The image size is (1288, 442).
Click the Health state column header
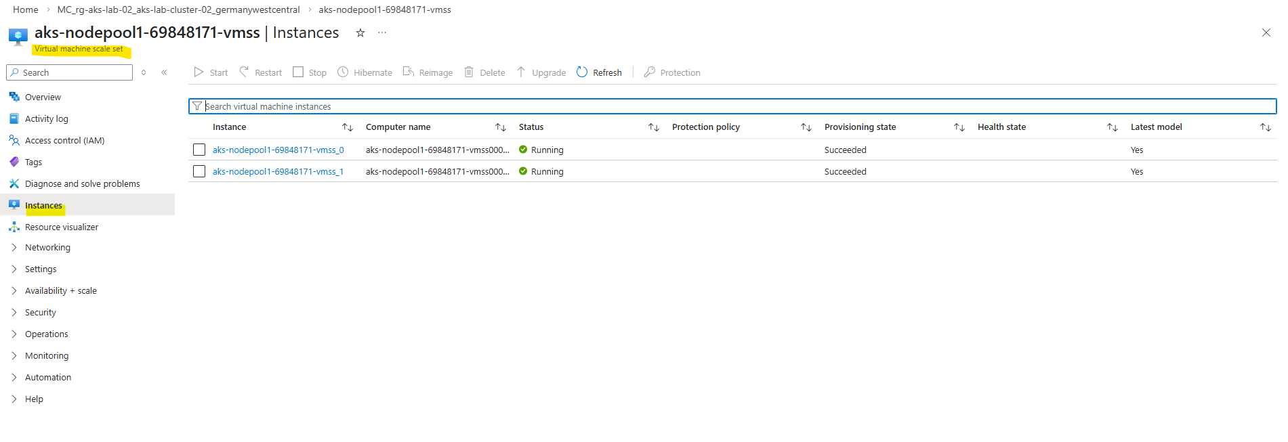1002,127
